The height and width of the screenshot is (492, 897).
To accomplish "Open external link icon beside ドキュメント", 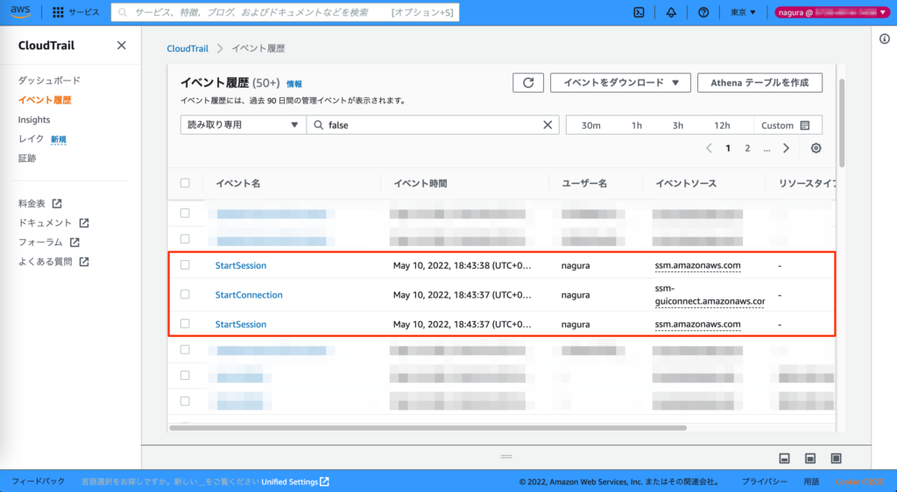I will click(x=84, y=223).
